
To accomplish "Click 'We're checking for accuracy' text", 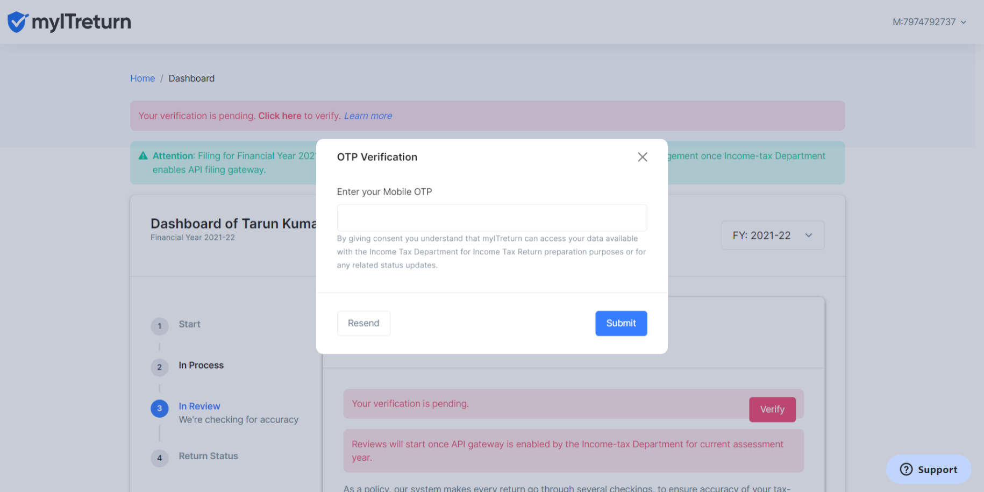I will (238, 419).
